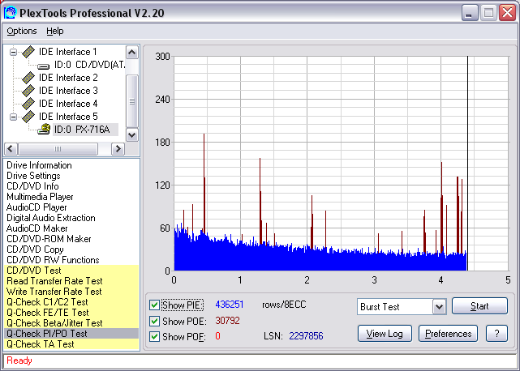Select ID:0 CD/DVD(AT device entry
Image resolution: width=520 pixels, height=371 pixels.
pos(89,65)
